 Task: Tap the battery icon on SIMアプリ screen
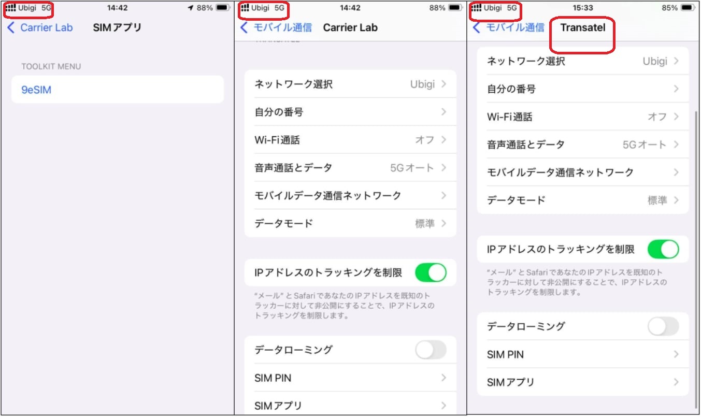[223, 8]
